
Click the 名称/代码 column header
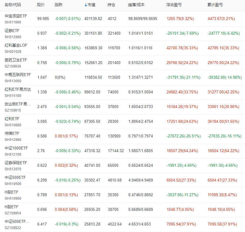[x=13, y=5]
